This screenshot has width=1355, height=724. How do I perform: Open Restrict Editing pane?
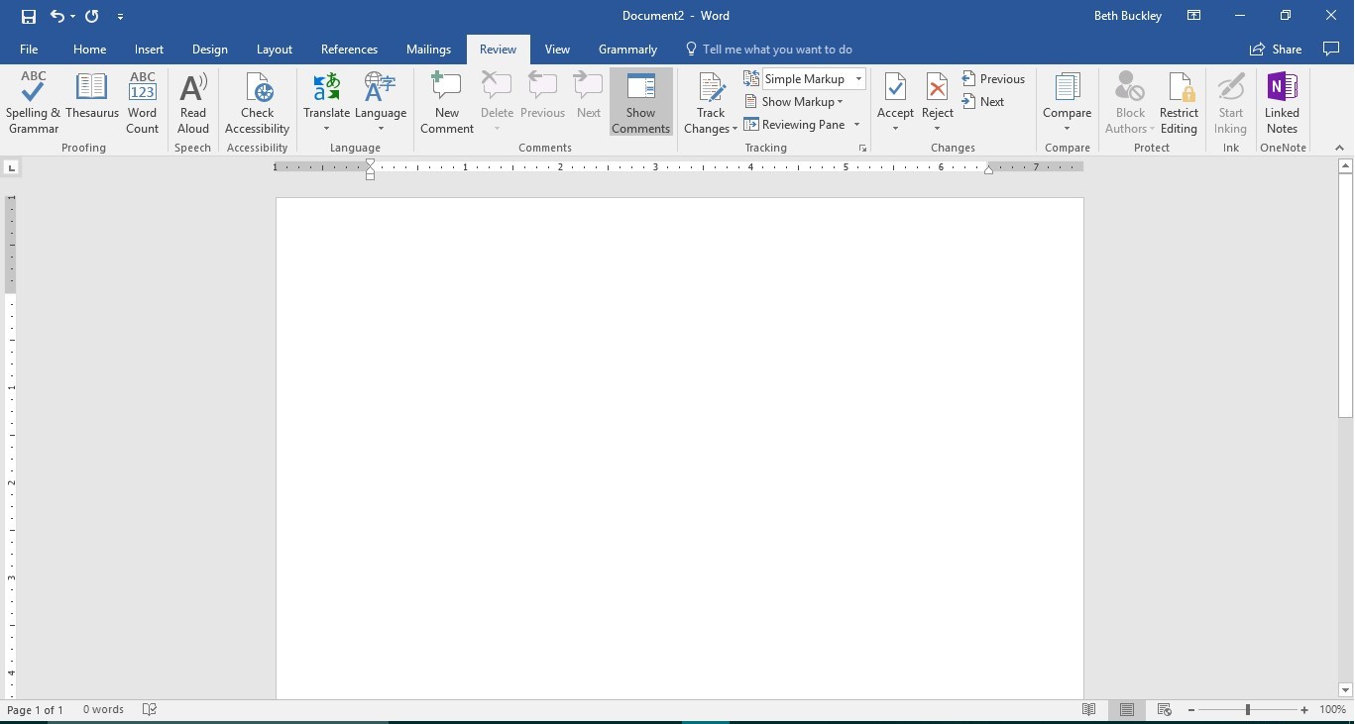point(1179,103)
